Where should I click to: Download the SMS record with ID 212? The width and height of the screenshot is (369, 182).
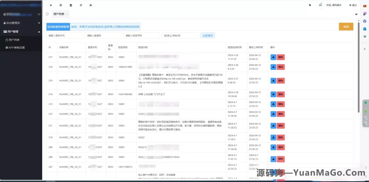click(273, 114)
